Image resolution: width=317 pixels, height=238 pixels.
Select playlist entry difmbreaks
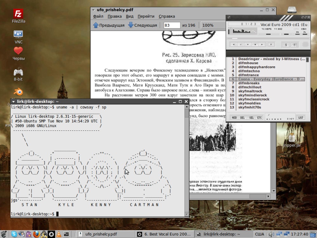click(x=267, y=83)
